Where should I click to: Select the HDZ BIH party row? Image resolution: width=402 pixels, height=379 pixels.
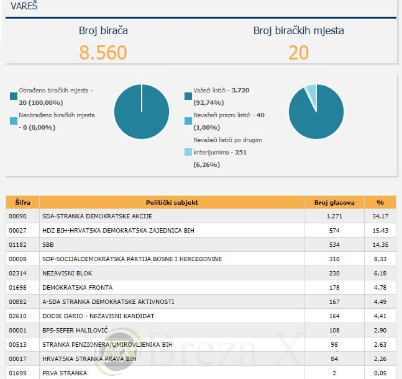[118, 231]
